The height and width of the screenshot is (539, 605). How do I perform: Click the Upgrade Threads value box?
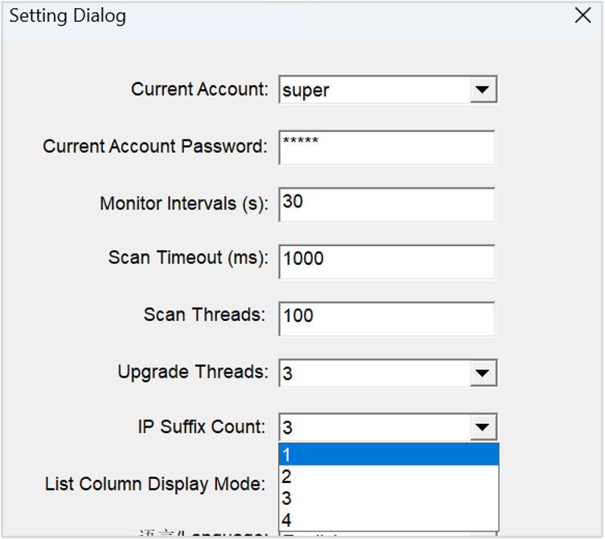click(374, 373)
